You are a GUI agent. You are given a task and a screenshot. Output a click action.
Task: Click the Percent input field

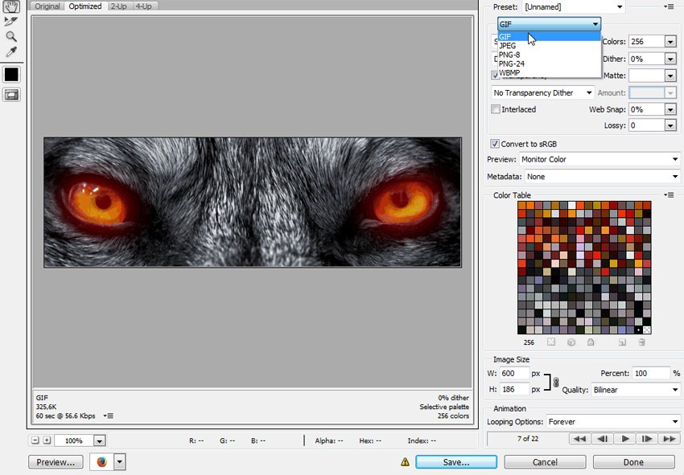pyautogui.click(x=650, y=374)
